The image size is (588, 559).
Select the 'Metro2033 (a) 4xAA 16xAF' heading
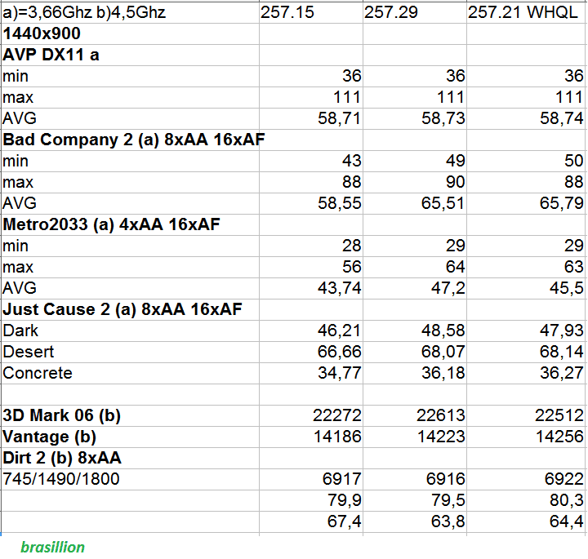[x=130, y=224]
